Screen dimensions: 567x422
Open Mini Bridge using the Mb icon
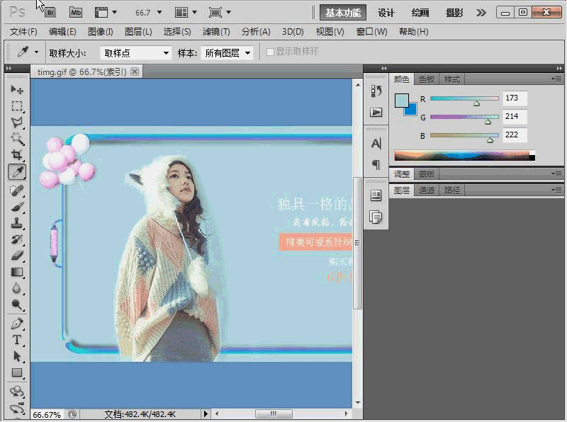[75, 12]
